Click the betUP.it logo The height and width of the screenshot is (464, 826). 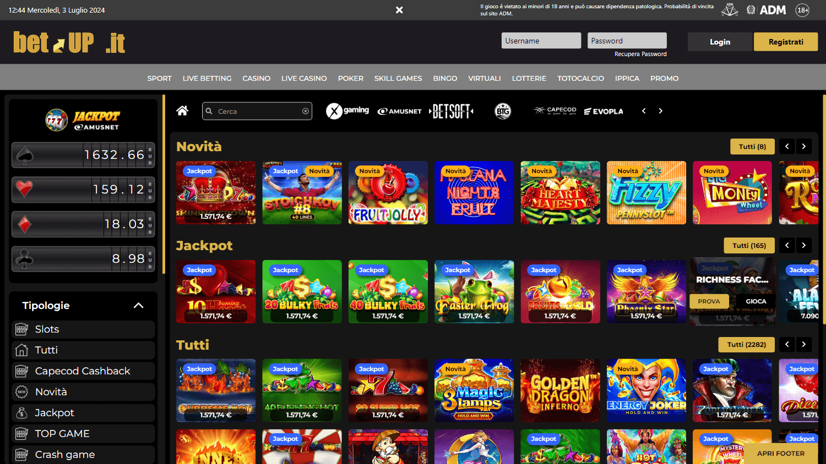(x=69, y=42)
